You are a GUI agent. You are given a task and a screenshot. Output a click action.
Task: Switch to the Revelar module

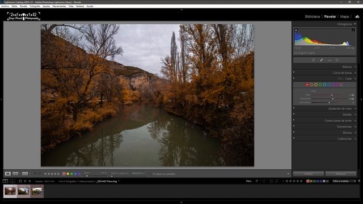tap(330, 16)
